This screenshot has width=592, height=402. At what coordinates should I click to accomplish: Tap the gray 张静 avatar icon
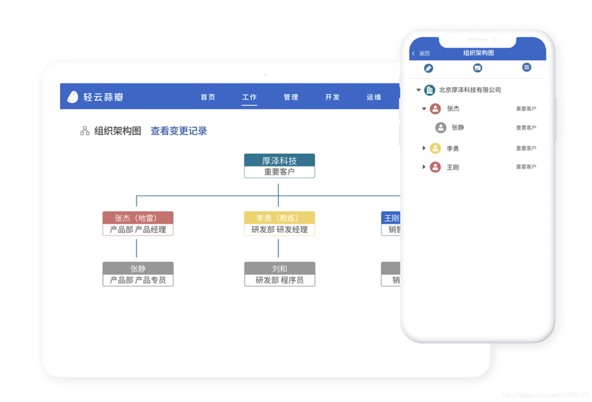coord(441,128)
